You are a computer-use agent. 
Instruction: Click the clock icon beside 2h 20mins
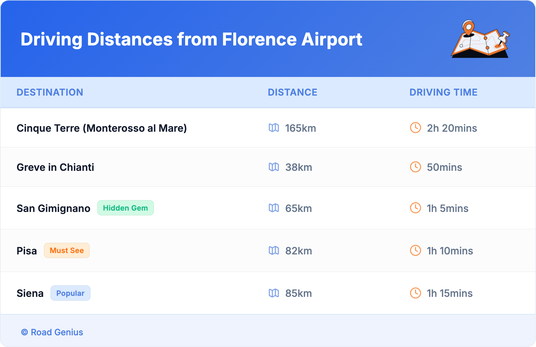click(x=415, y=128)
